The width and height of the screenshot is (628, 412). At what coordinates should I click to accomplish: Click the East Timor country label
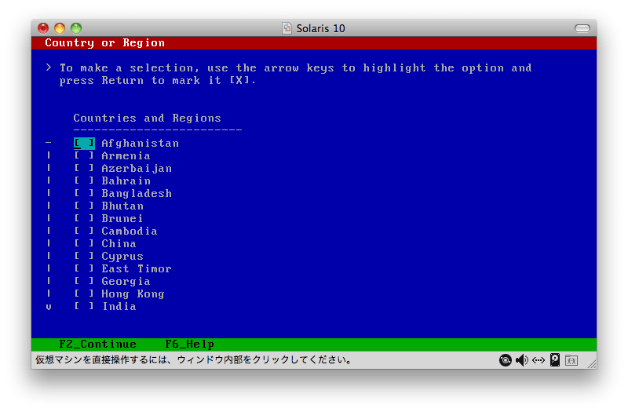tap(136, 269)
